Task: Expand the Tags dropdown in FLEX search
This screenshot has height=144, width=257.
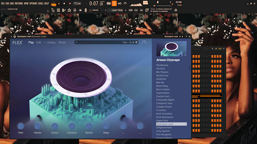Action: [x=125, y=42]
